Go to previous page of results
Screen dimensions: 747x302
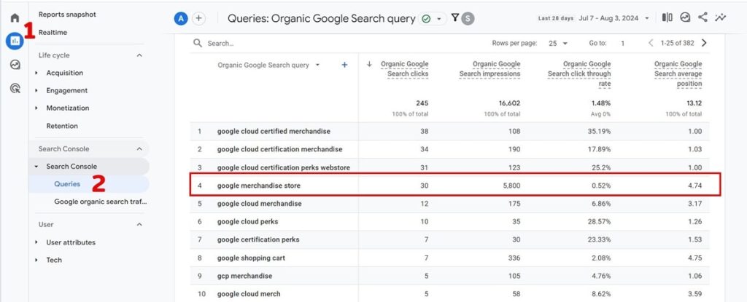[651, 43]
